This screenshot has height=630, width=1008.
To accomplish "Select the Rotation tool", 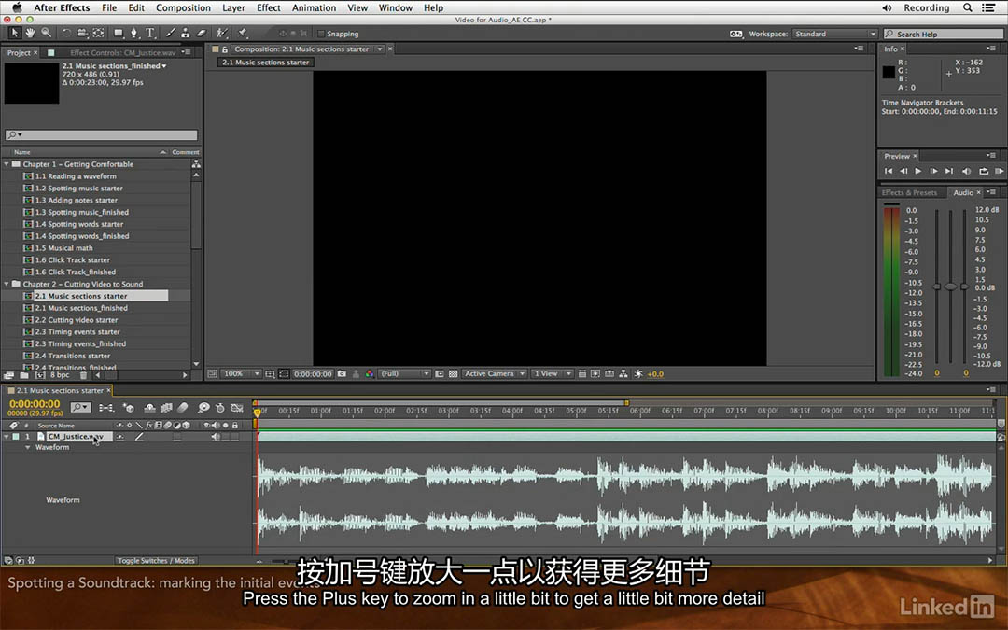I will pyautogui.click(x=66, y=33).
